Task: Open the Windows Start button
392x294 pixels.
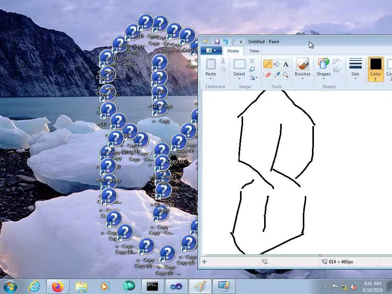Action: [10, 286]
